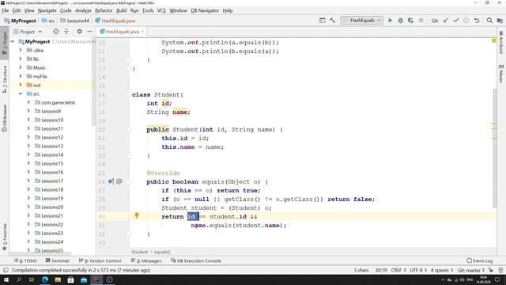Click the CRLF line separator widget

click(398, 270)
